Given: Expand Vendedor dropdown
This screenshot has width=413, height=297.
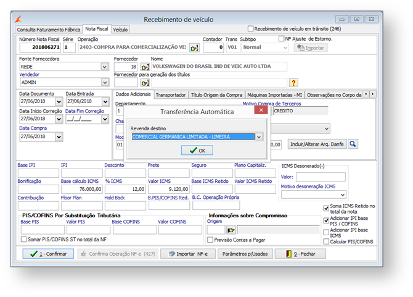Looking at the screenshot, I should (105, 83).
